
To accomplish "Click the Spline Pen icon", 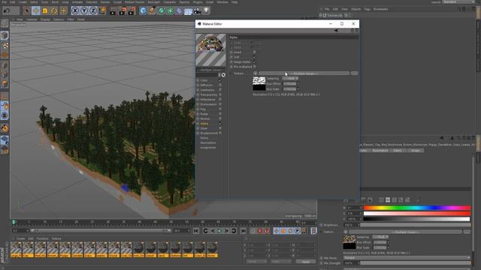I will click(x=152, y=11).
